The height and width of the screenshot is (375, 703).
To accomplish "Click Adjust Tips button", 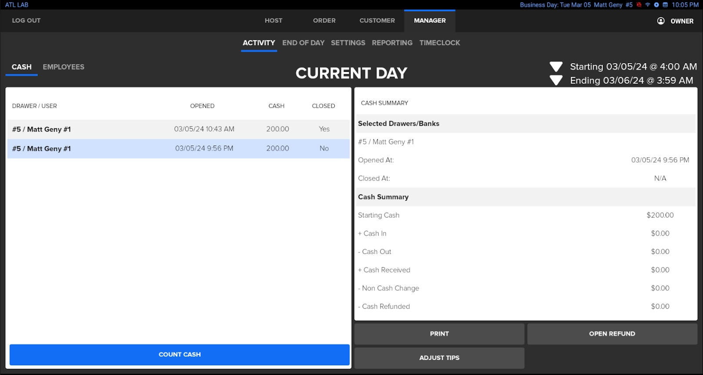I will (x=439, y=358).
